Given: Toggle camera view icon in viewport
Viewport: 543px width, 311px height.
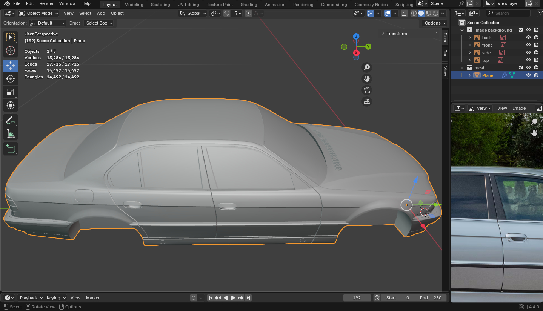Looking at the screenshot, I should tap(366, 90).
